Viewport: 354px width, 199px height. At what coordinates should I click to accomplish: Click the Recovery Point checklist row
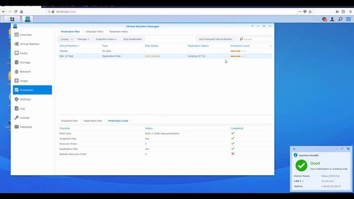click(165, 144)
